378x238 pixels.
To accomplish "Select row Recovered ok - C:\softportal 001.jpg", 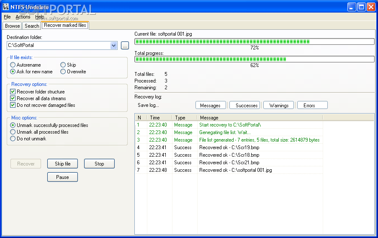I will [x=229, y=170].
